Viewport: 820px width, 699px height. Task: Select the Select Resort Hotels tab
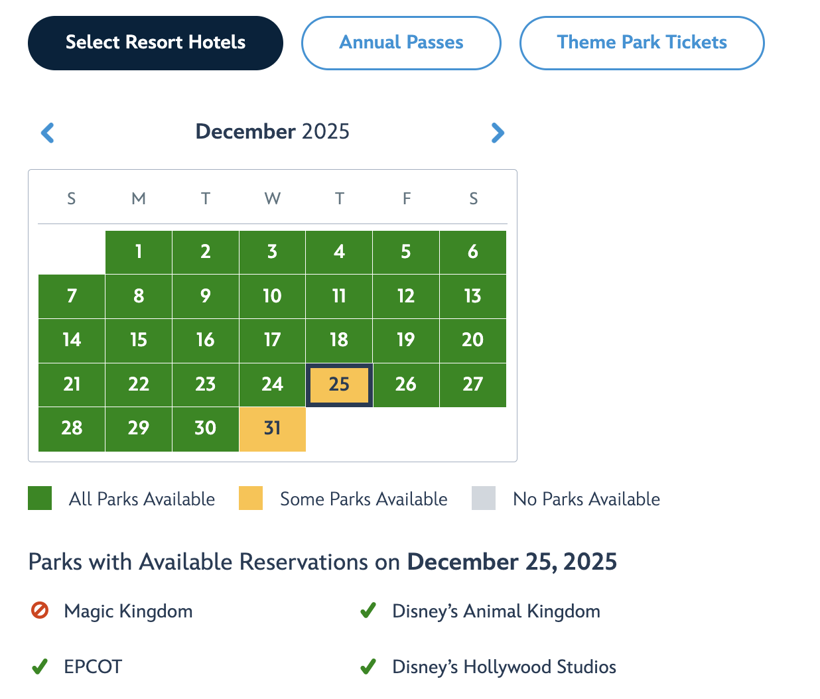[155, 43]
